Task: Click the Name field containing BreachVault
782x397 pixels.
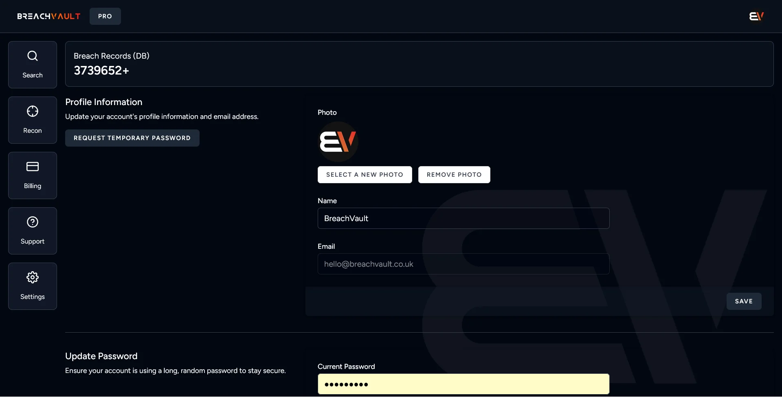Action: tap(463, 218)
